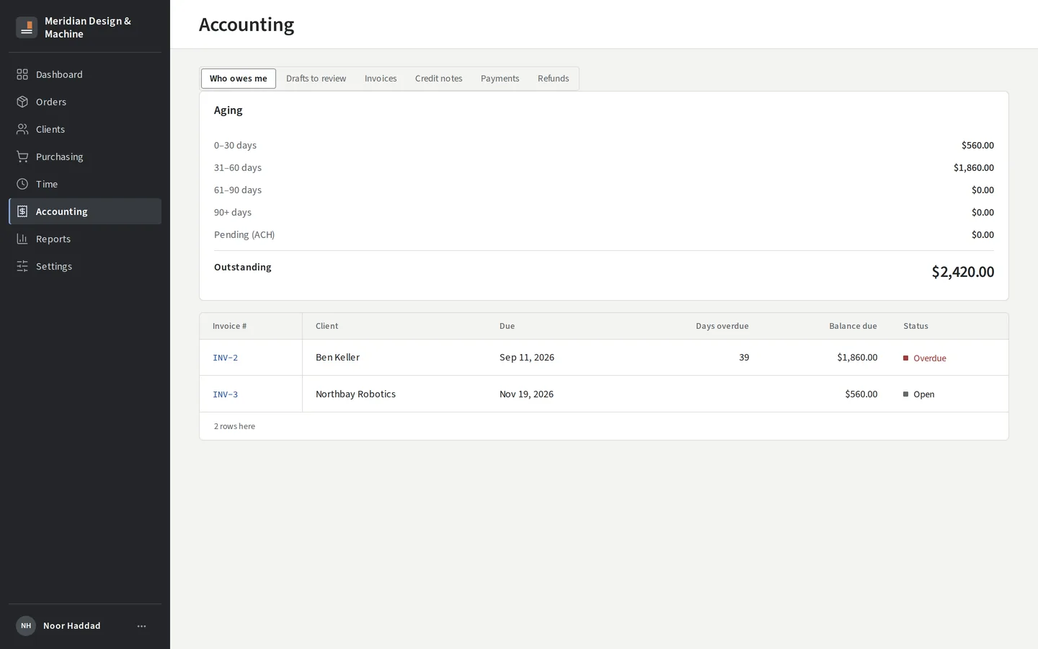Click the Time clock icon
Screen dimensions: 1038x649
pyautogui.click(x=22, y=184)
